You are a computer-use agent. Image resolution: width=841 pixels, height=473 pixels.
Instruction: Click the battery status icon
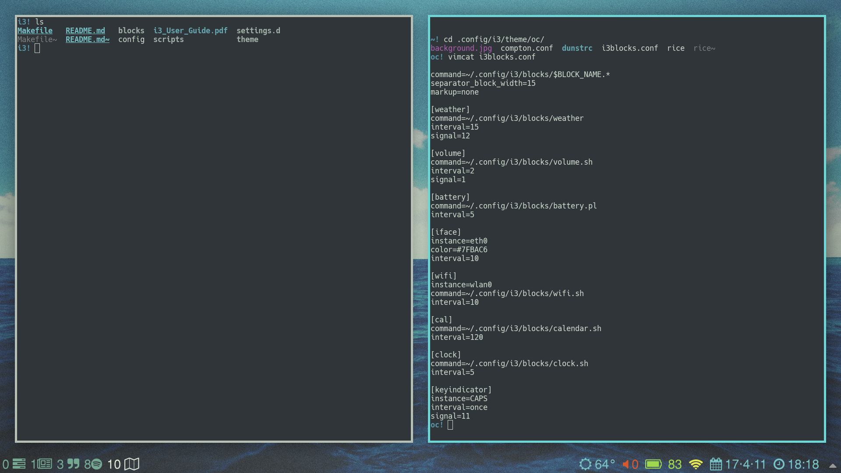tap(653, 464)
